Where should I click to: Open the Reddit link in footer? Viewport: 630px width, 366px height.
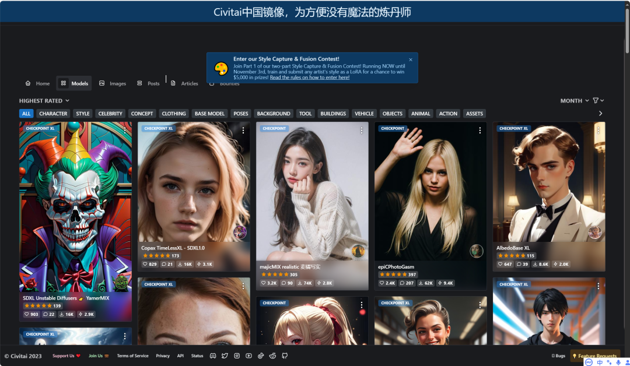coord(272,356)
